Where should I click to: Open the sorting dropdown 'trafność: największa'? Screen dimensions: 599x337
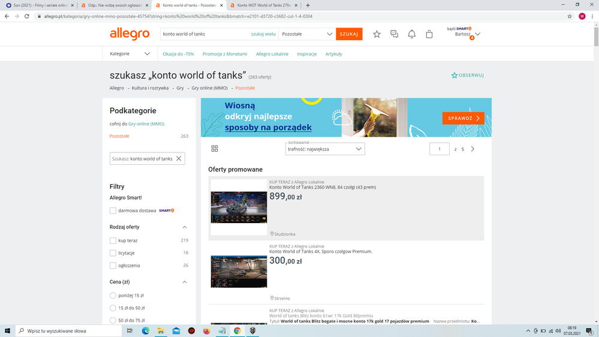pyautogui.click(x=325, y=149)
